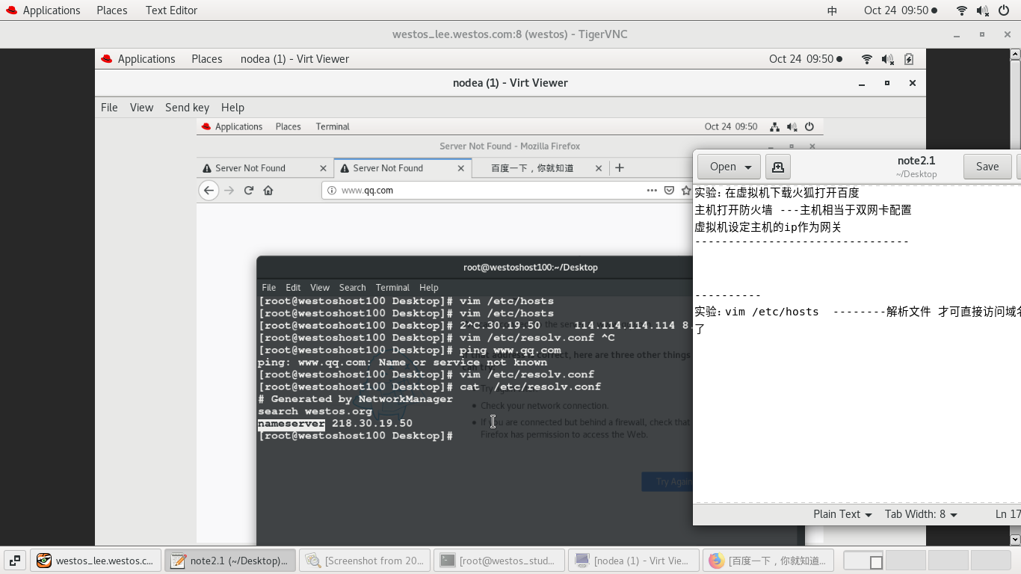This screenshot has height=574, width=1021.
Task: Open the home page via Firefox home icon
Action: coord(268,190)
